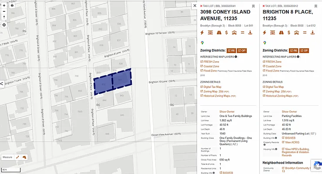Click equals sign icon in Brighton 8 Place panel

coord(305,33)
